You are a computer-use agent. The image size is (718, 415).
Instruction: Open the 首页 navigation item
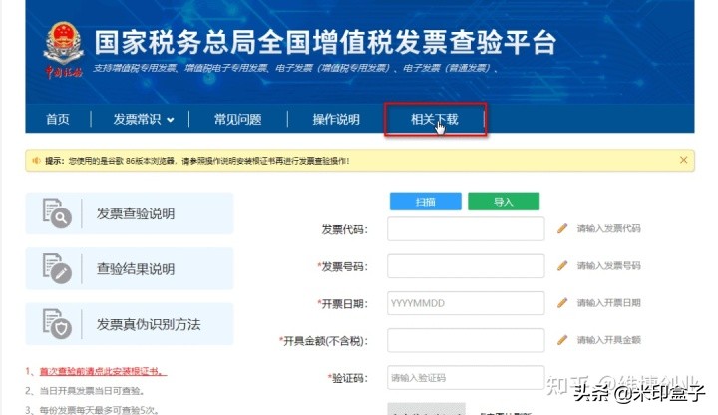point(58,119)
